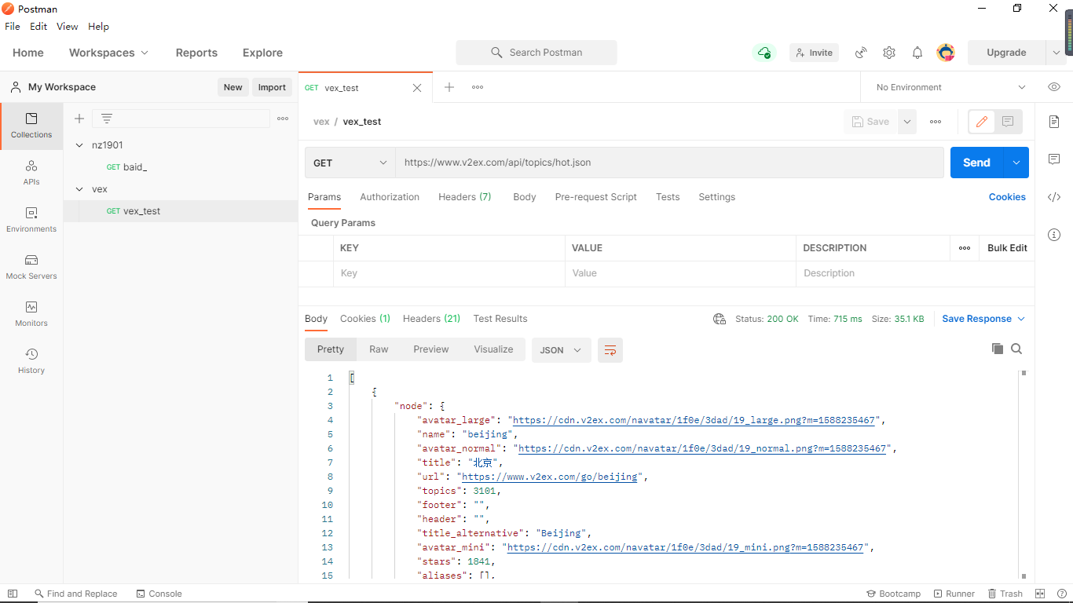Open the No Environment dropdown
Screen dimensions: 1073x603
click(950, 87)
